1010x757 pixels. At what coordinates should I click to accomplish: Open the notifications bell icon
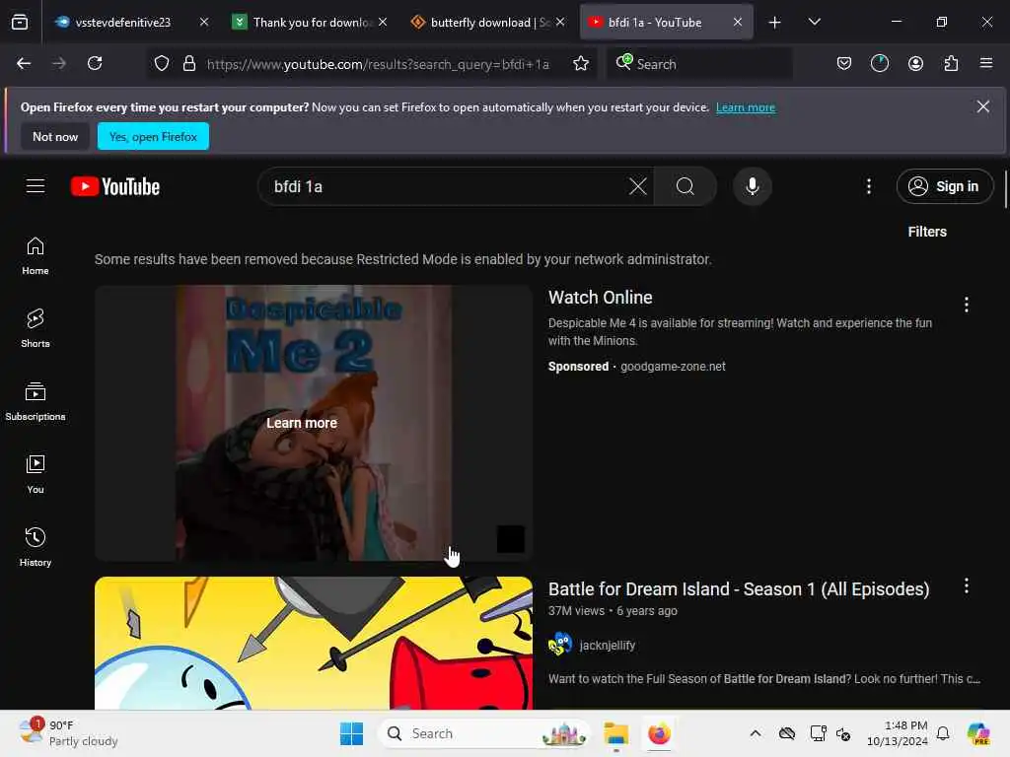tap(943, 733)
